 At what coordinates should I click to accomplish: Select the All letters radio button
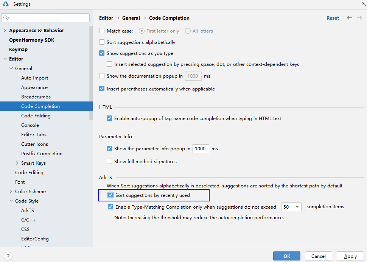(x=188, y=31)
